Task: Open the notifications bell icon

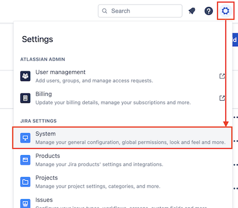Action: (192, 11)
